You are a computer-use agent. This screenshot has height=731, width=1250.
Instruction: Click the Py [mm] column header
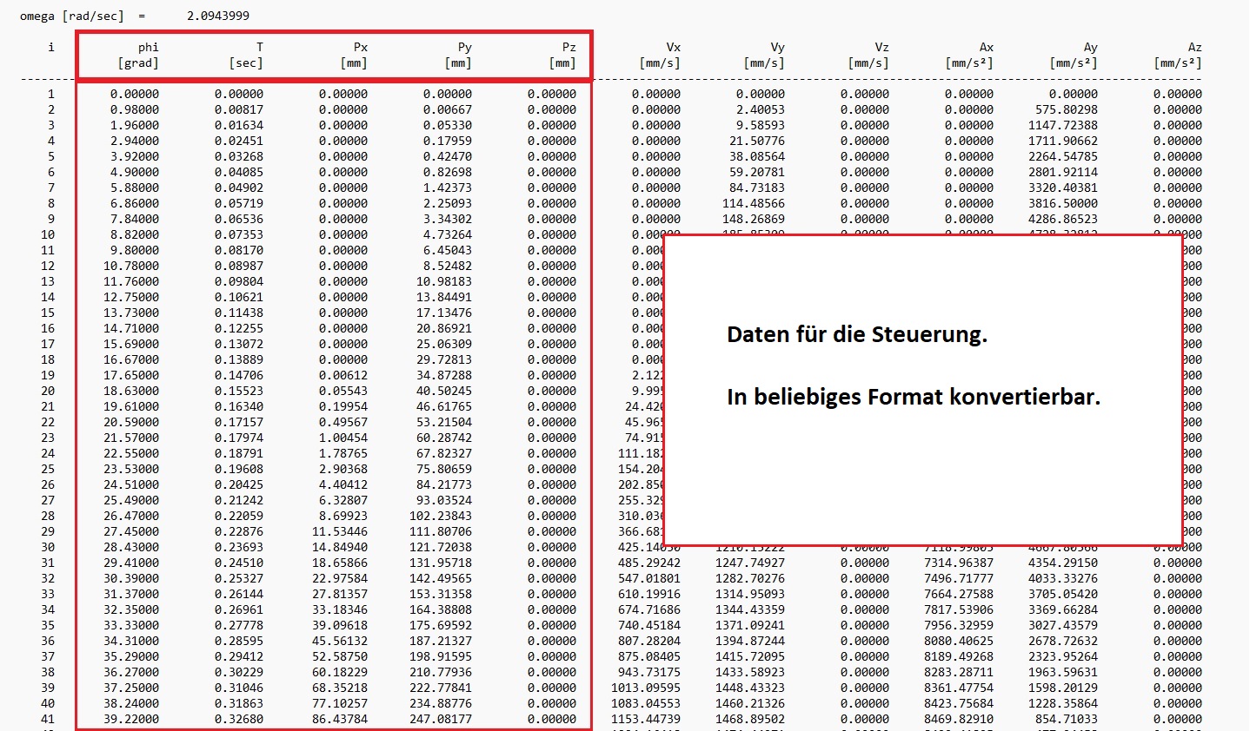pos(458,55)
